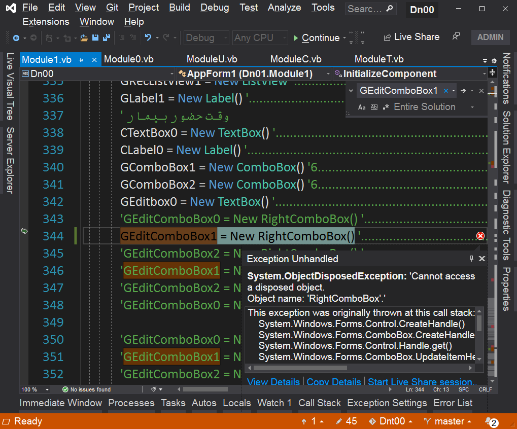Screen dimensions: 517x429
Task: Click the red error icon on line 344
Action: [479, 236]
